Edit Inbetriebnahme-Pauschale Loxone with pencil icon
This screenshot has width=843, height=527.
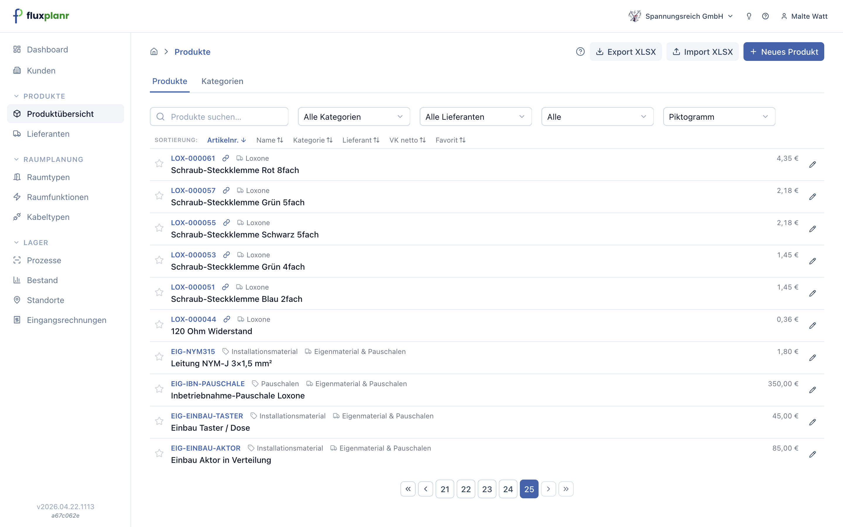[x=812, y=390]
